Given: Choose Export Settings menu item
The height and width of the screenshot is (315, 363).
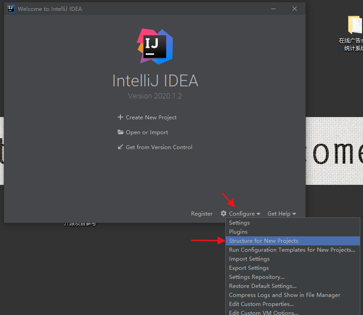Looking at the screenshot, I should (293, 268).
